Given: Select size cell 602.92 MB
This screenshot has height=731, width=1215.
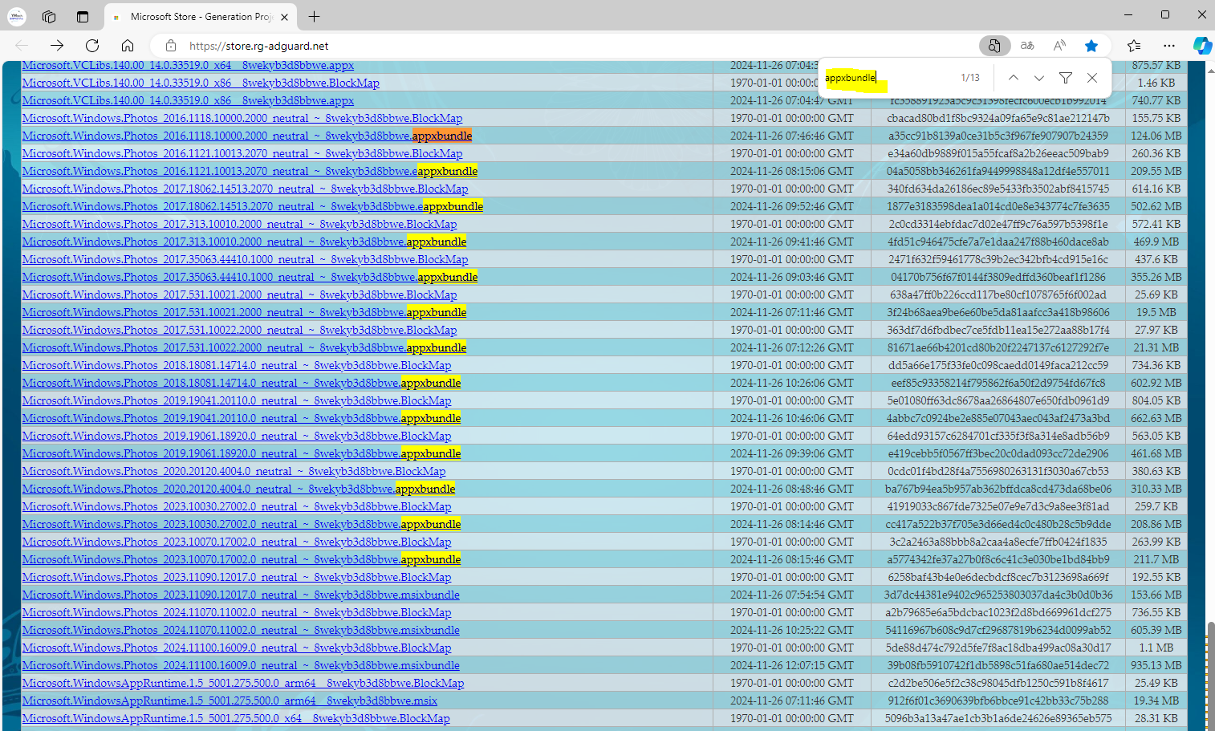Looking at the screenshot, I should (1156, 383).
